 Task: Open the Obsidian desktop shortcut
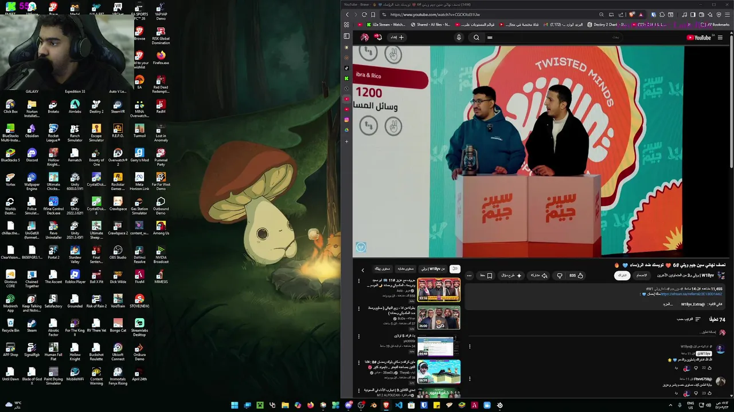click(32, 132)
